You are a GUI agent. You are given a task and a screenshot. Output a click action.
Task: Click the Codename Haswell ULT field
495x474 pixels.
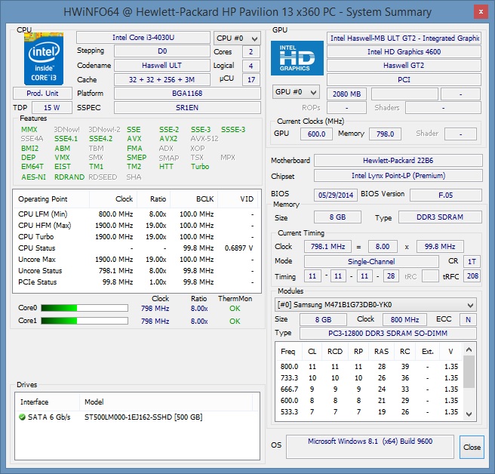[x=162, y=66]
